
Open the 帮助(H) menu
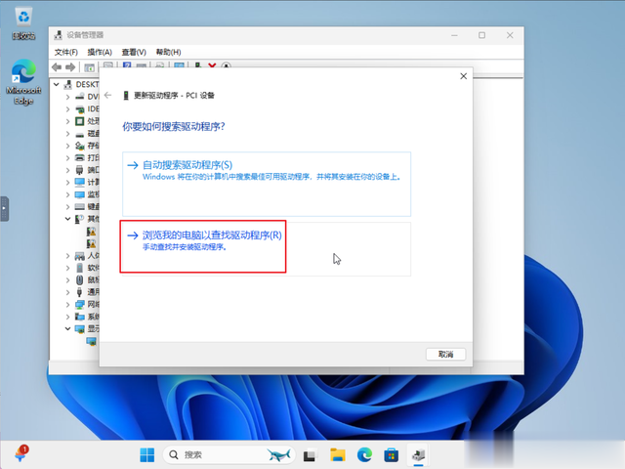point(168,52)
